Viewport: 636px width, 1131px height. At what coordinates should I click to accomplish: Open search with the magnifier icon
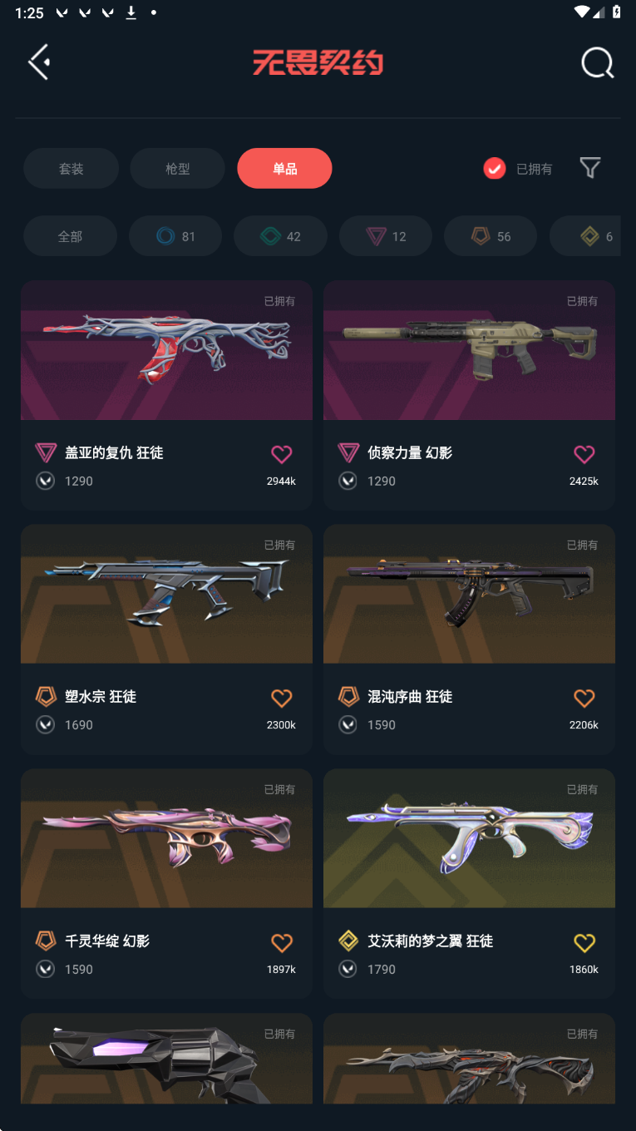597,63
